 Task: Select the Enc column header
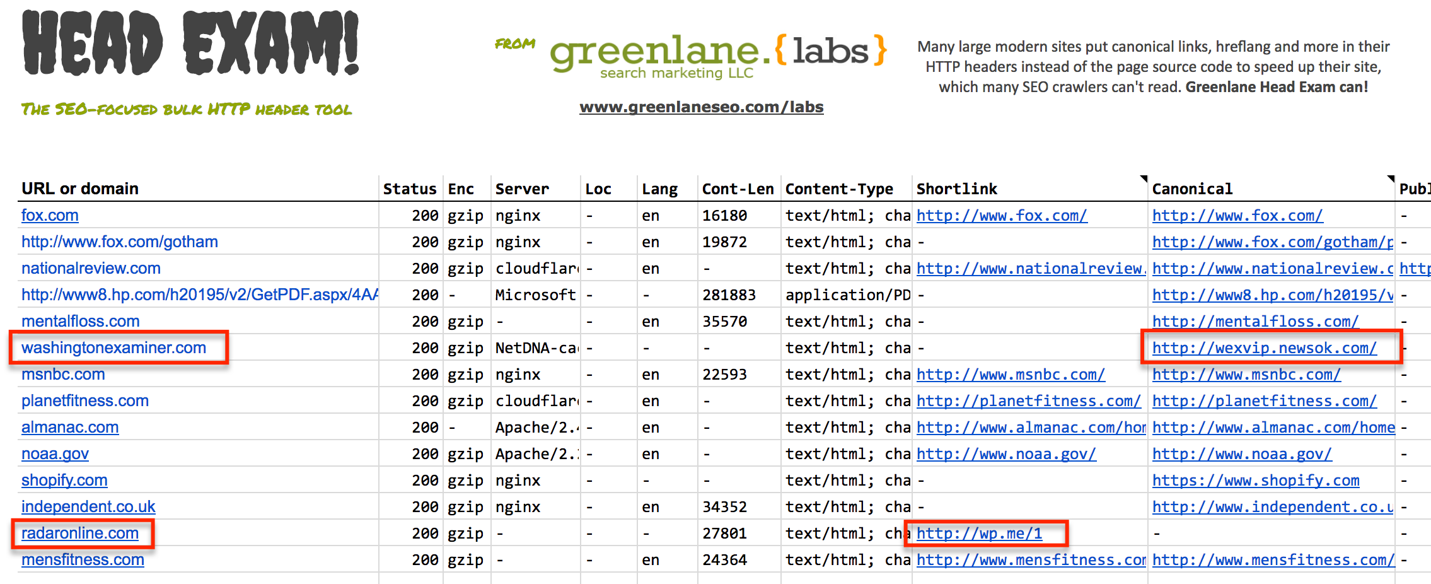pyautogui.click(x=461, y=189)
